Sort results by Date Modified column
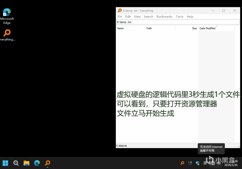The image size is (242, 169). (x=216, y=28)
